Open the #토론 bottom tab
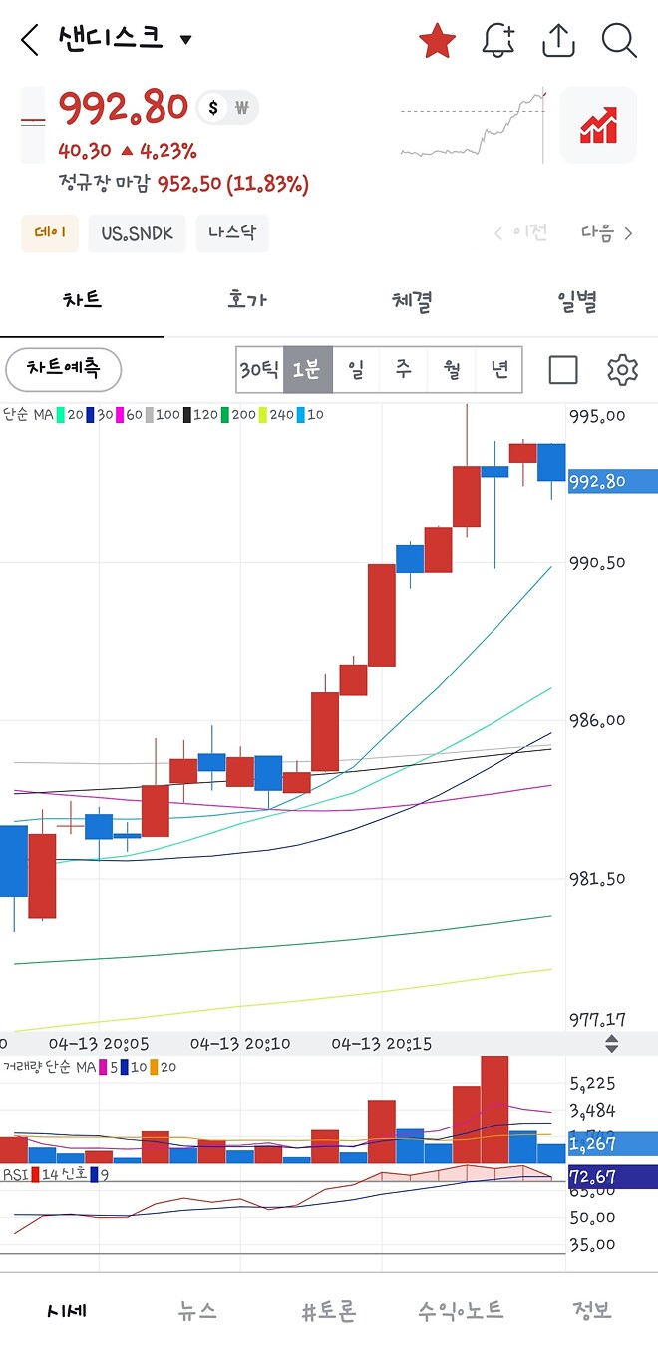 point(329,1310)
